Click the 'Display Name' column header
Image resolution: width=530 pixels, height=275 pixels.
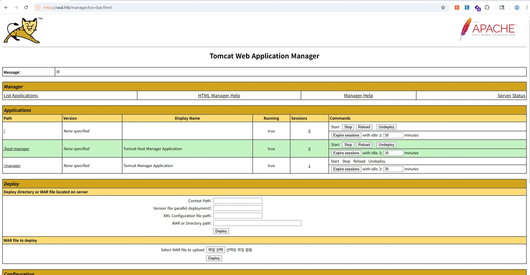point(187,118)
